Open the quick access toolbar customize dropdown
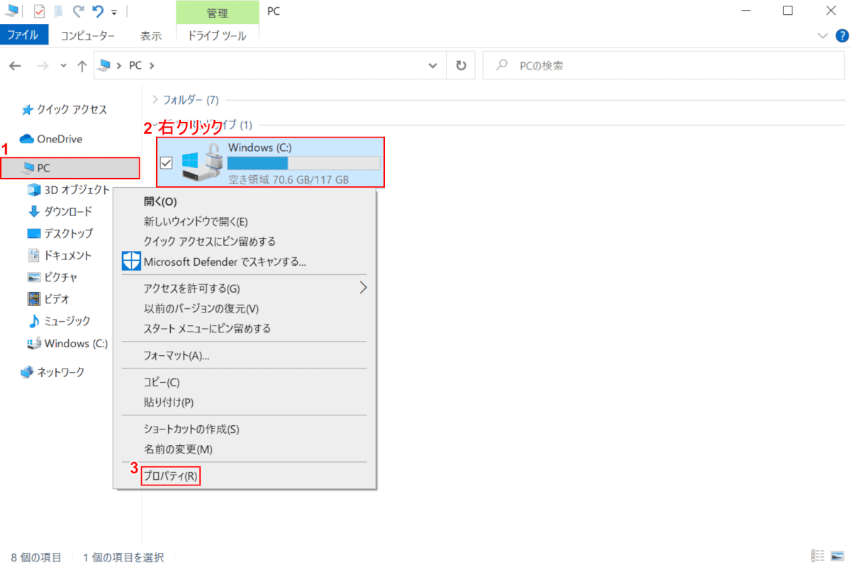This screenshot has width=850, height=567. (114, 12)
